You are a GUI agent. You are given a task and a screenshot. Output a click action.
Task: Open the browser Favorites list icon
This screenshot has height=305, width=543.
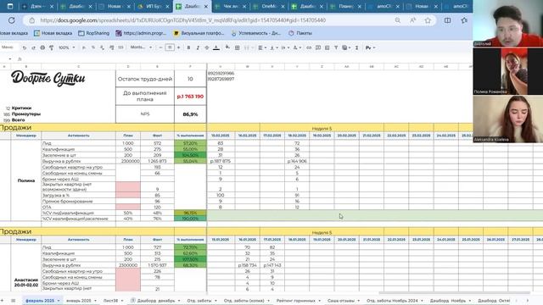tap(464, 20)
